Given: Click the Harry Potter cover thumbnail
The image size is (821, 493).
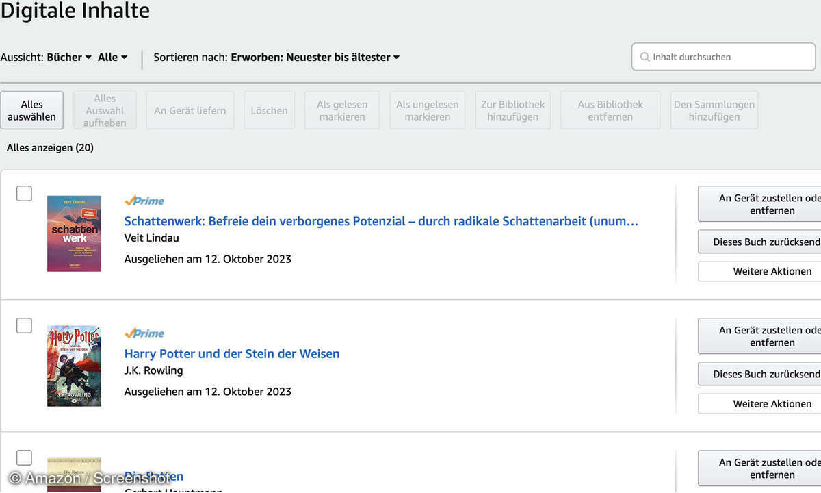Looking at the screenshot, I should (x=74, y=366).
